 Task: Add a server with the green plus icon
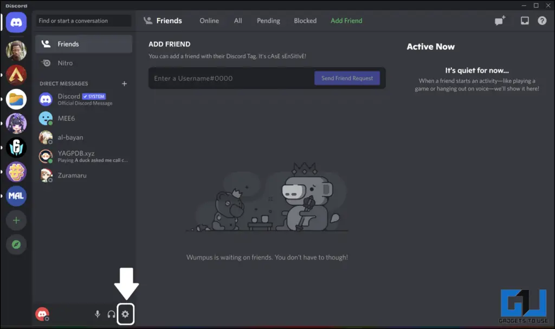pyautogui.click(x=16, y=221)
